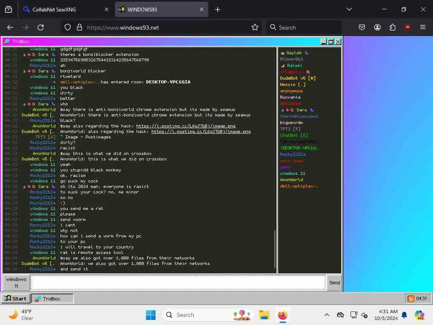Open File Explorer from taskbar
Screen dimensions: 433x325
pyautogui.click(x=264, y=315)
